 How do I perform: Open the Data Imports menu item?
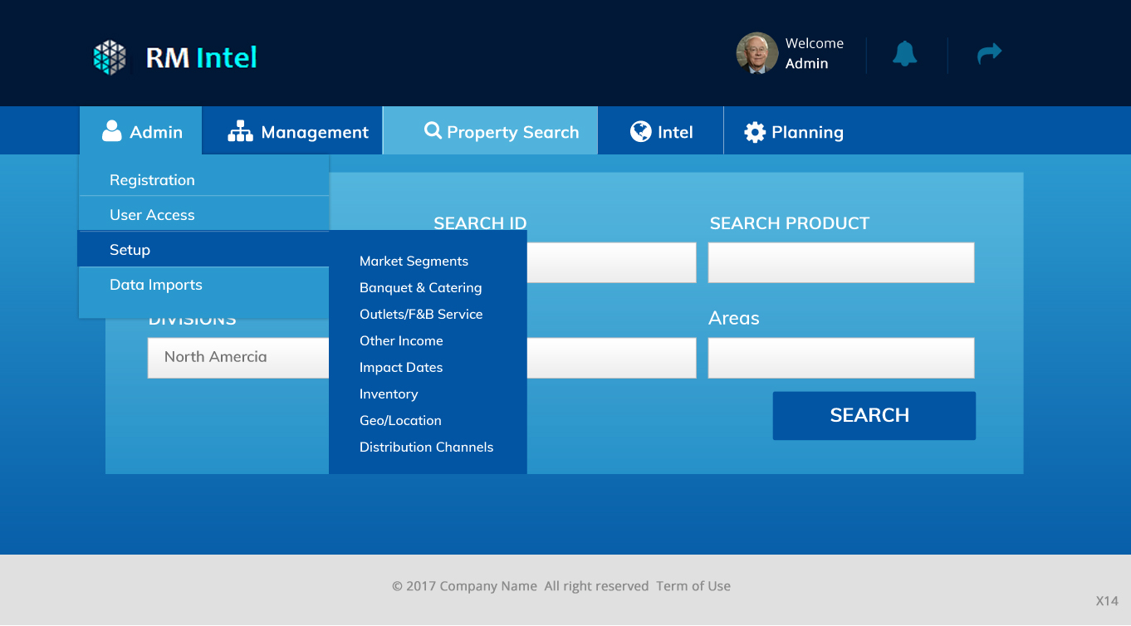click(155, 284)
